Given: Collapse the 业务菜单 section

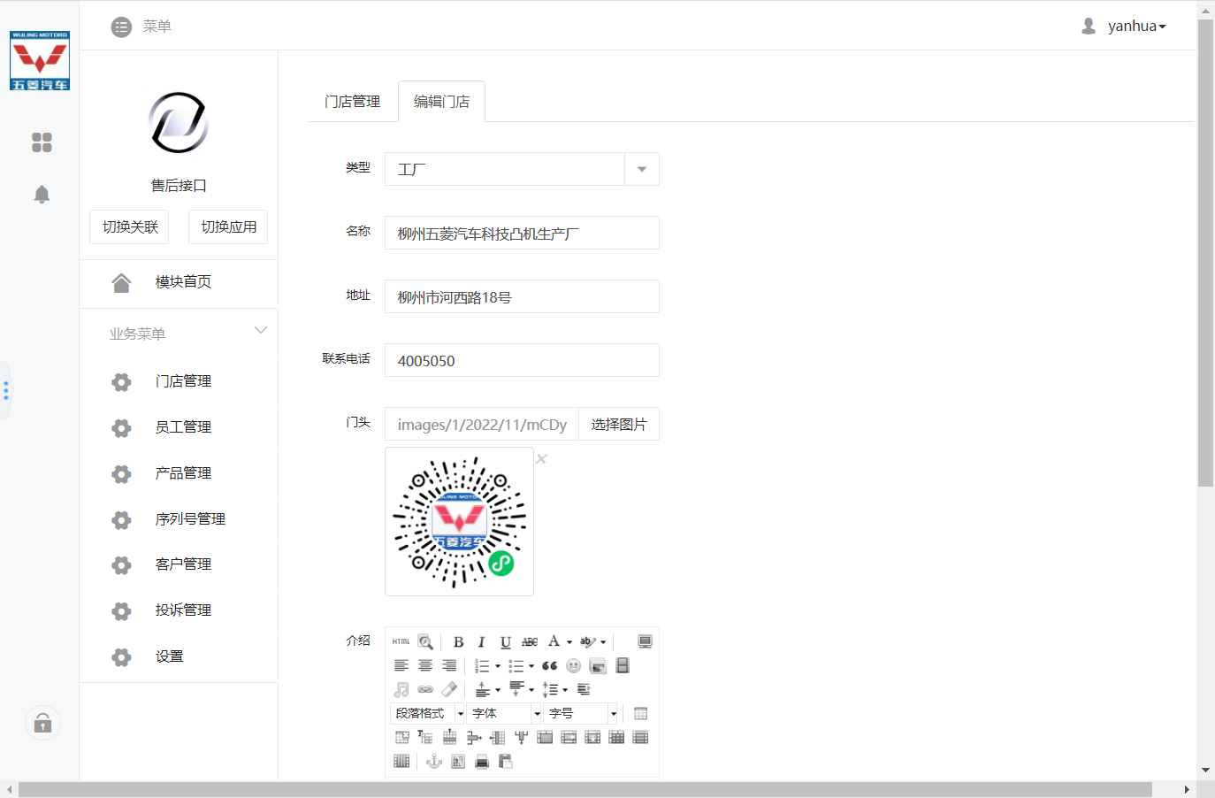Looking at the screenshot, I should tap(261, 330).
